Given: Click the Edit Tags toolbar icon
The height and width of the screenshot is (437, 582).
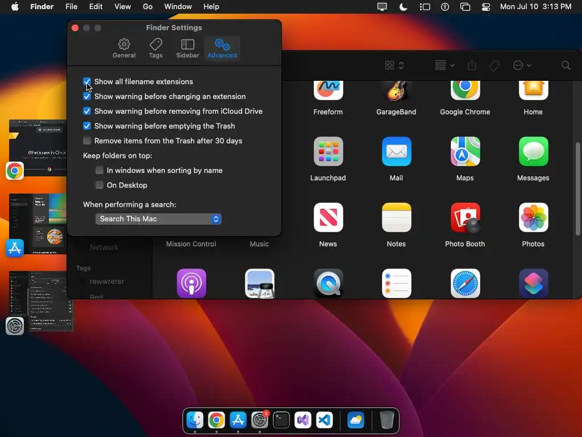Looking at the screenshot, I should point(494,66).
